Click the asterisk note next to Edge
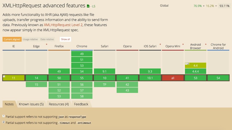The width and height of the screenshot is (232, 130). [x=46, y=44]
